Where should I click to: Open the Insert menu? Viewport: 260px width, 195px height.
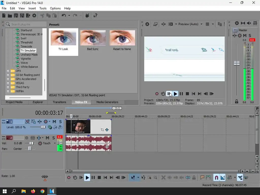coord(32,8)
